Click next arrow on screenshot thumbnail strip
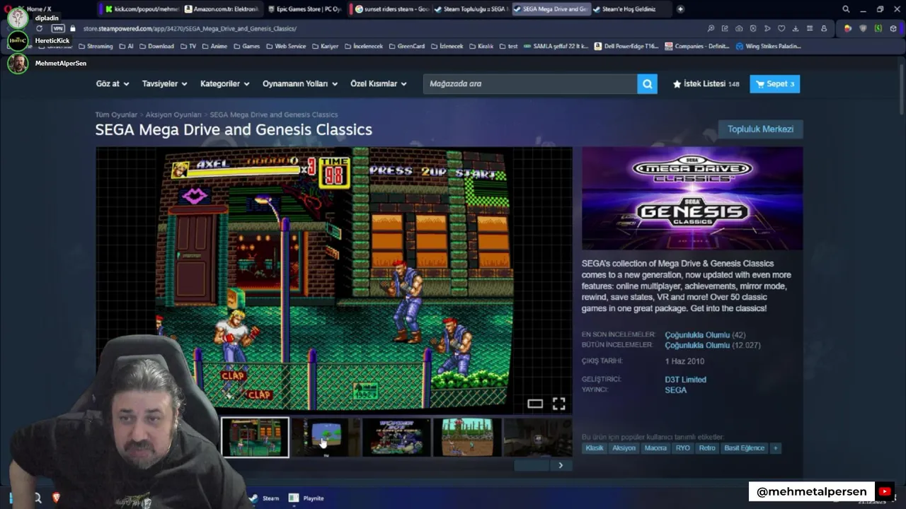Screen dimensions: 906x509 pyautogui.click(x=561, y=465)
